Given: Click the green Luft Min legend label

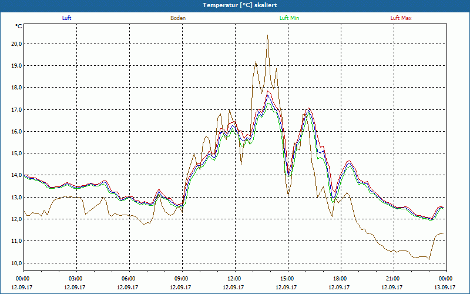Looking at the screenshot, I should pos(289,18).
